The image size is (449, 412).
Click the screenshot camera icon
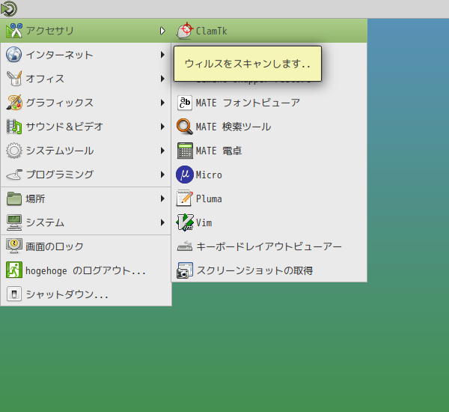click(x=185, y=270)
